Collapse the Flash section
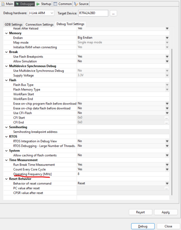 [x=6, y=80]
